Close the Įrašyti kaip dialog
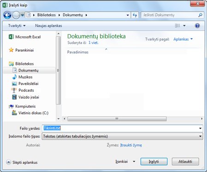 click(198, 4)
